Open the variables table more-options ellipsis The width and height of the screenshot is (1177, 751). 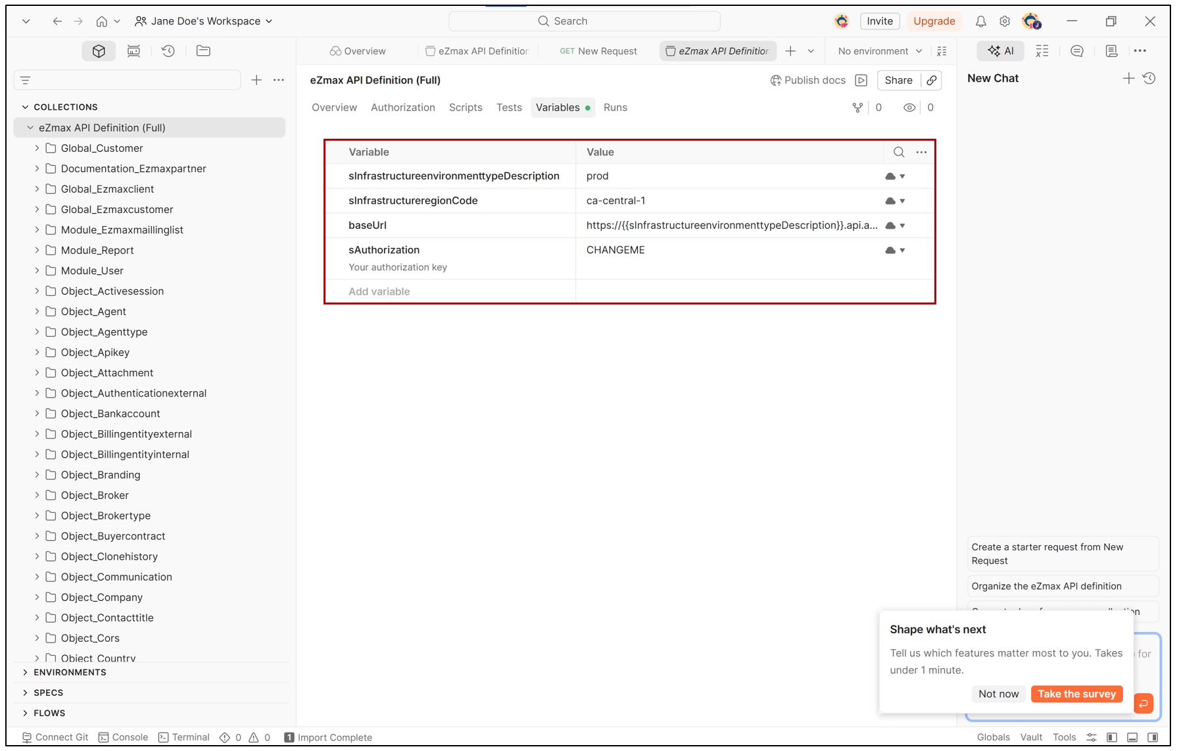(x=921, y=152)
